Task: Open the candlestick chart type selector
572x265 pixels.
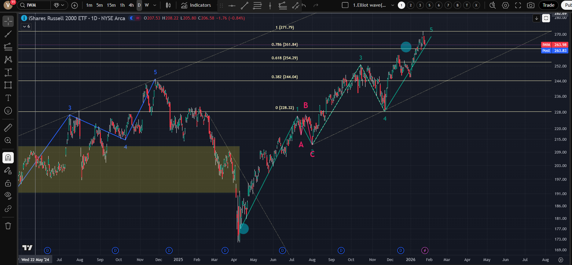Action: (168, 5)
